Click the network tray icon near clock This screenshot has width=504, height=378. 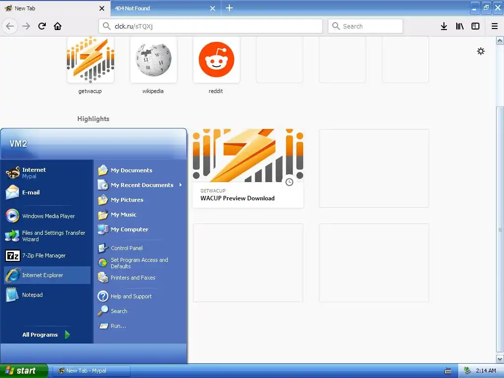468,371
